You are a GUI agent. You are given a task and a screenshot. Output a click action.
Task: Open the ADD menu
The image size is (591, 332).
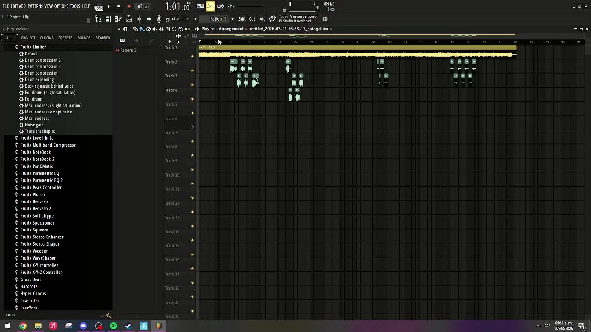(22, 6)
